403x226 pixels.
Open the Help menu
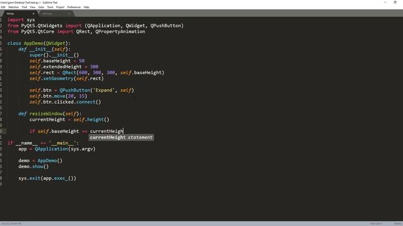tap(86, 7)
